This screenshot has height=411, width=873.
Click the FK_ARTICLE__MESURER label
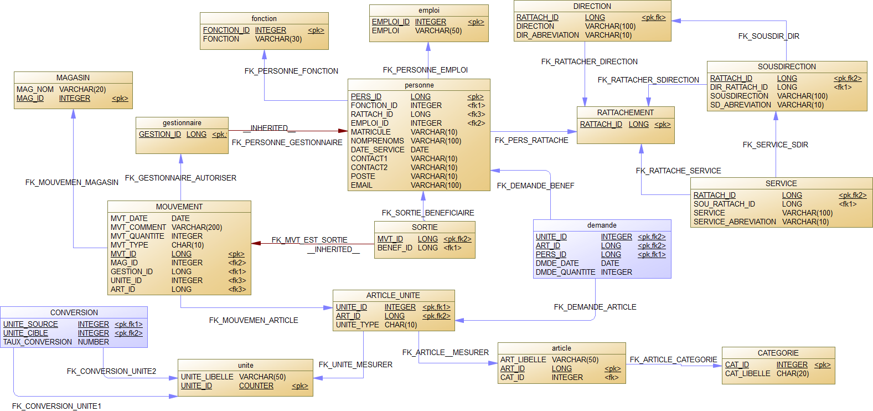[446, 352]
